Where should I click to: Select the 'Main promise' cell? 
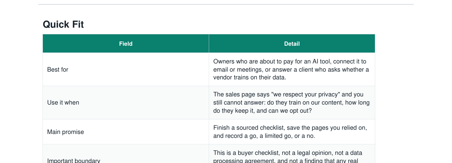pos(126,132)
